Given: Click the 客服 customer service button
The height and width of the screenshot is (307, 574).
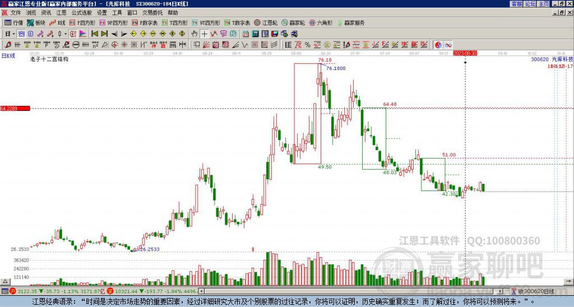Looking at the screenshot, I should [x=517, y=4].
